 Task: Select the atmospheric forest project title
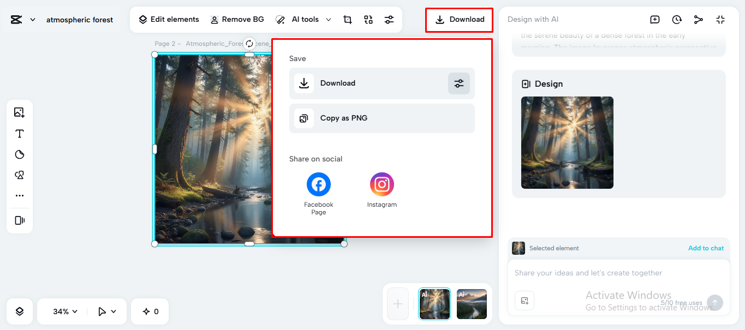[x=80, y=20]
